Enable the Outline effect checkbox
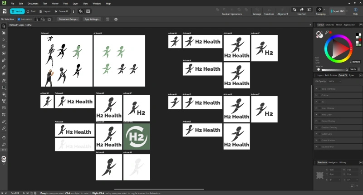 pos(319,95)
